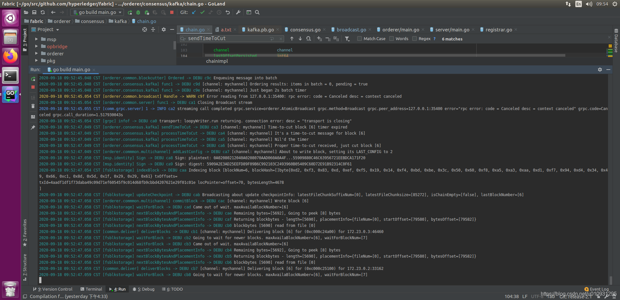620x300 pixels.
Task: Rerun the process in the Run panel
Action: click(33, 79)
